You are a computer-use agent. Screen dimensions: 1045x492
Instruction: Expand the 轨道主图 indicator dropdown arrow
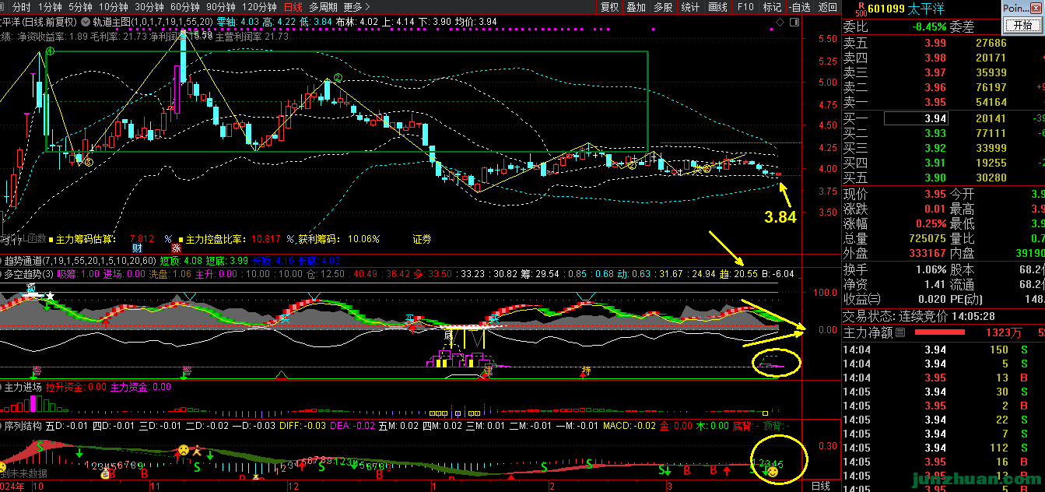click(x=85, y=22)
